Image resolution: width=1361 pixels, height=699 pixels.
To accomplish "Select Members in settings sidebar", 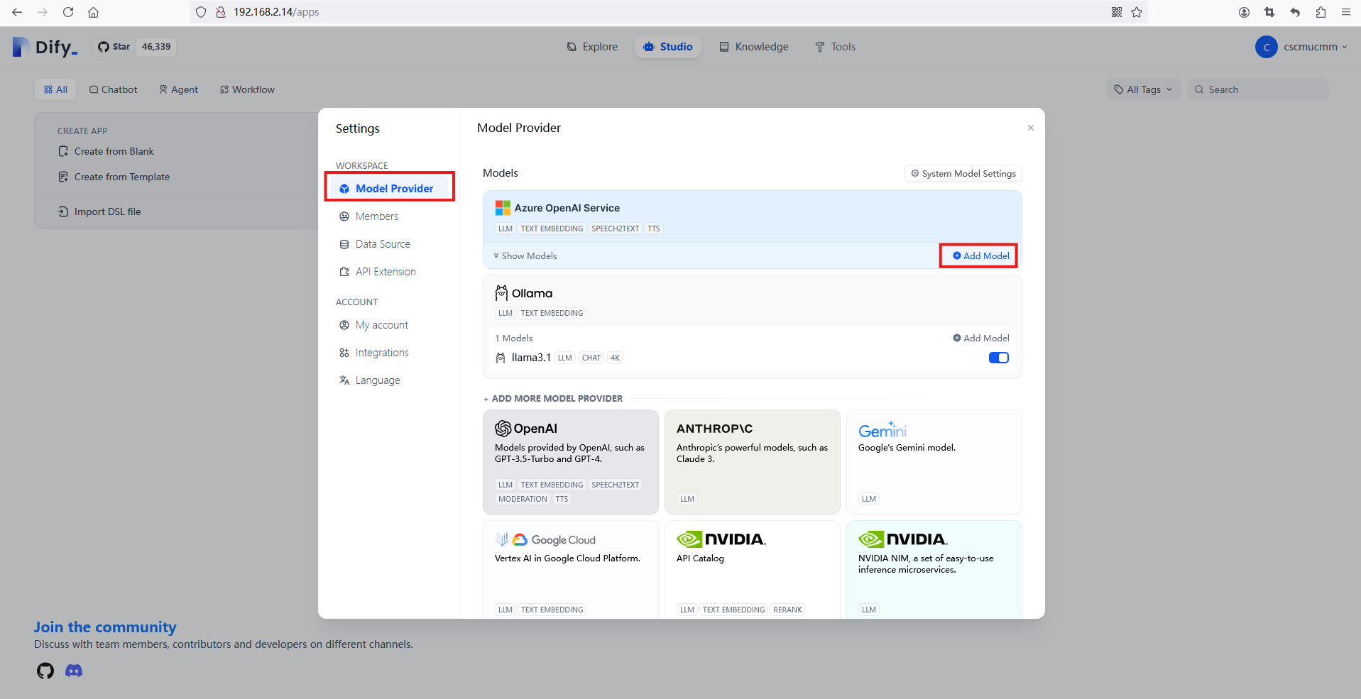I will tap(376, 216).
